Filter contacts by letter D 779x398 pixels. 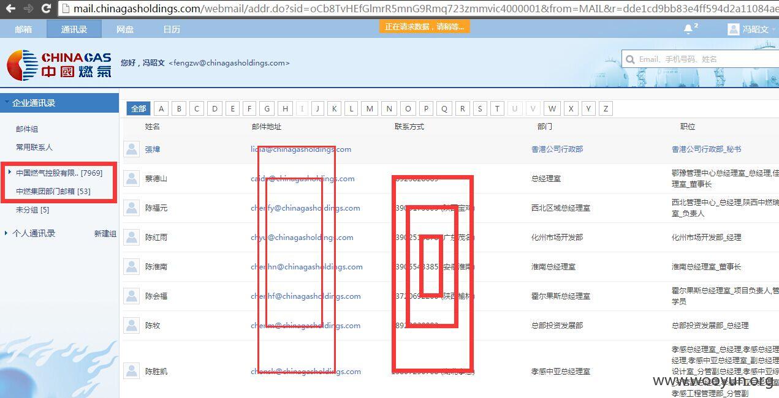click(215, 109)
